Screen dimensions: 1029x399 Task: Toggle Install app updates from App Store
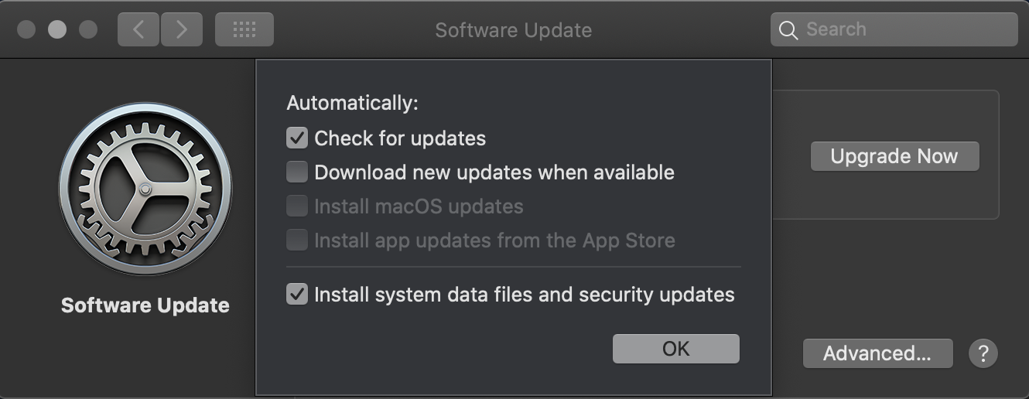(x=297, y=240)
